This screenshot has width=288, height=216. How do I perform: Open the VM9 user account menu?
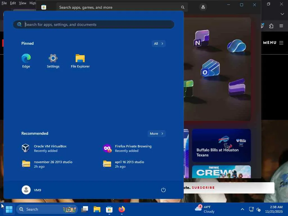pos(31,190)
